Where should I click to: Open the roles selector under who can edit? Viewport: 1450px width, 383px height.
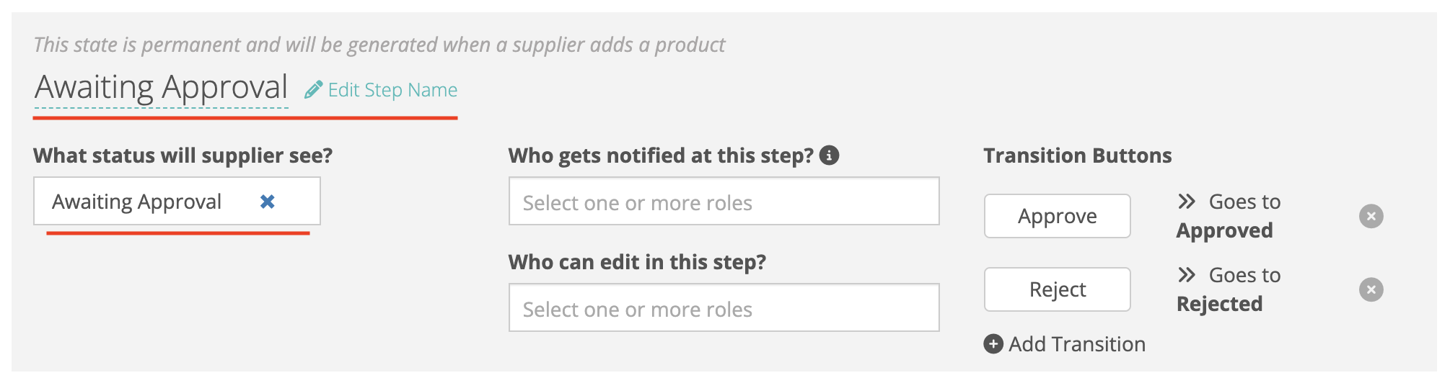pos(724,308)
